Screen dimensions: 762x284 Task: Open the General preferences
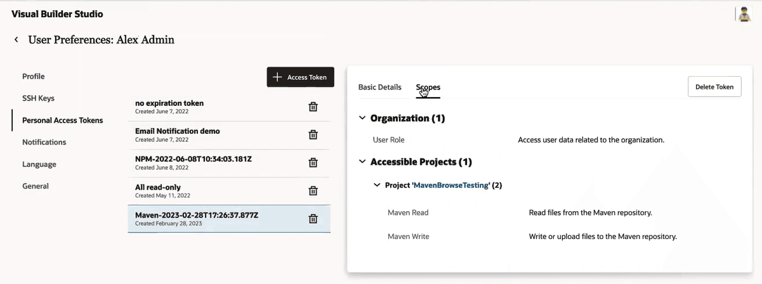(36, 186)
